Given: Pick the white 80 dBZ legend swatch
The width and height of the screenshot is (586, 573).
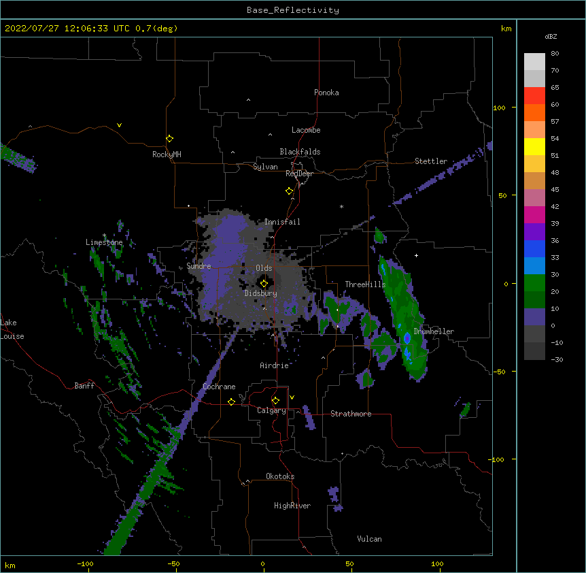Looking at the screenshot, I should 534,62.
